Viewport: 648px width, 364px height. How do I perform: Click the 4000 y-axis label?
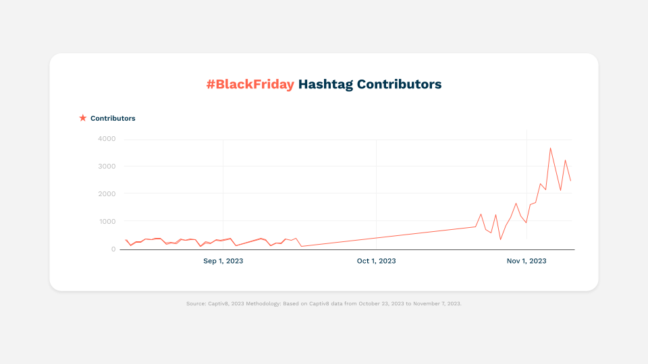pos(107,139)
